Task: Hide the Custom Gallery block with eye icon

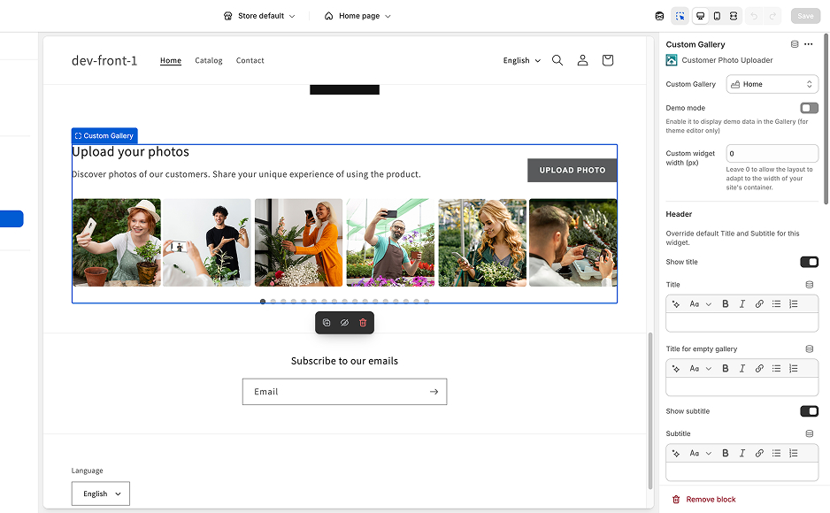Action: click(x=344, y=323)
